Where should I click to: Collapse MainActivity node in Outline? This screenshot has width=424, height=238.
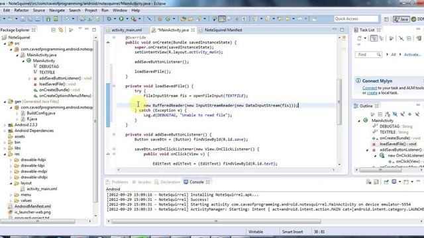coord(359,120)
